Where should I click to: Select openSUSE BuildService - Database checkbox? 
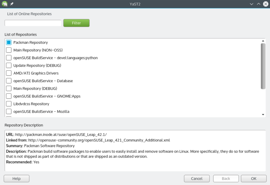click(9, 81)
